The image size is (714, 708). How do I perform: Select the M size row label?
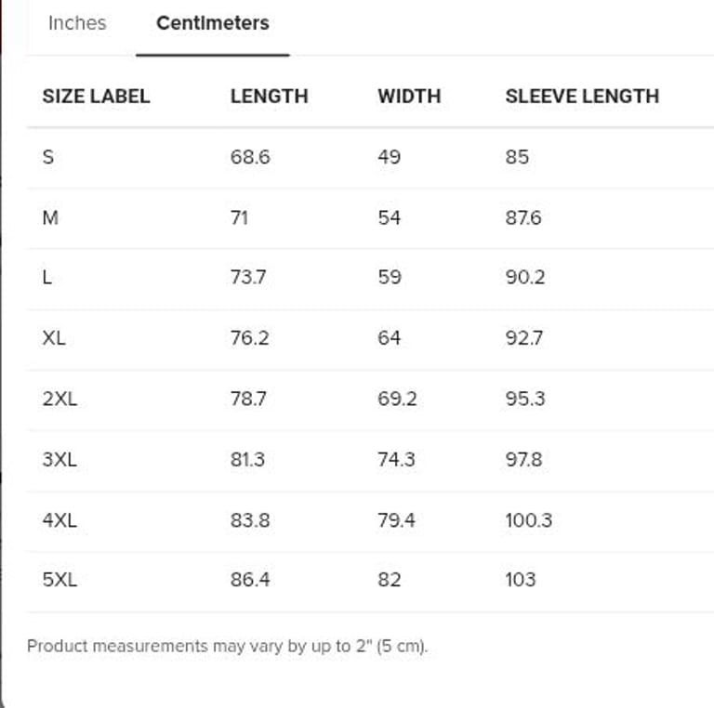pyautogui.click(x=50, y=217)
